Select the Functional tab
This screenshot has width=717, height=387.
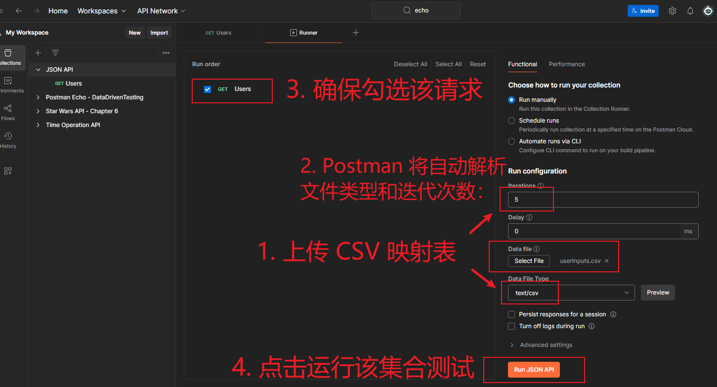(x=522, y=64)
